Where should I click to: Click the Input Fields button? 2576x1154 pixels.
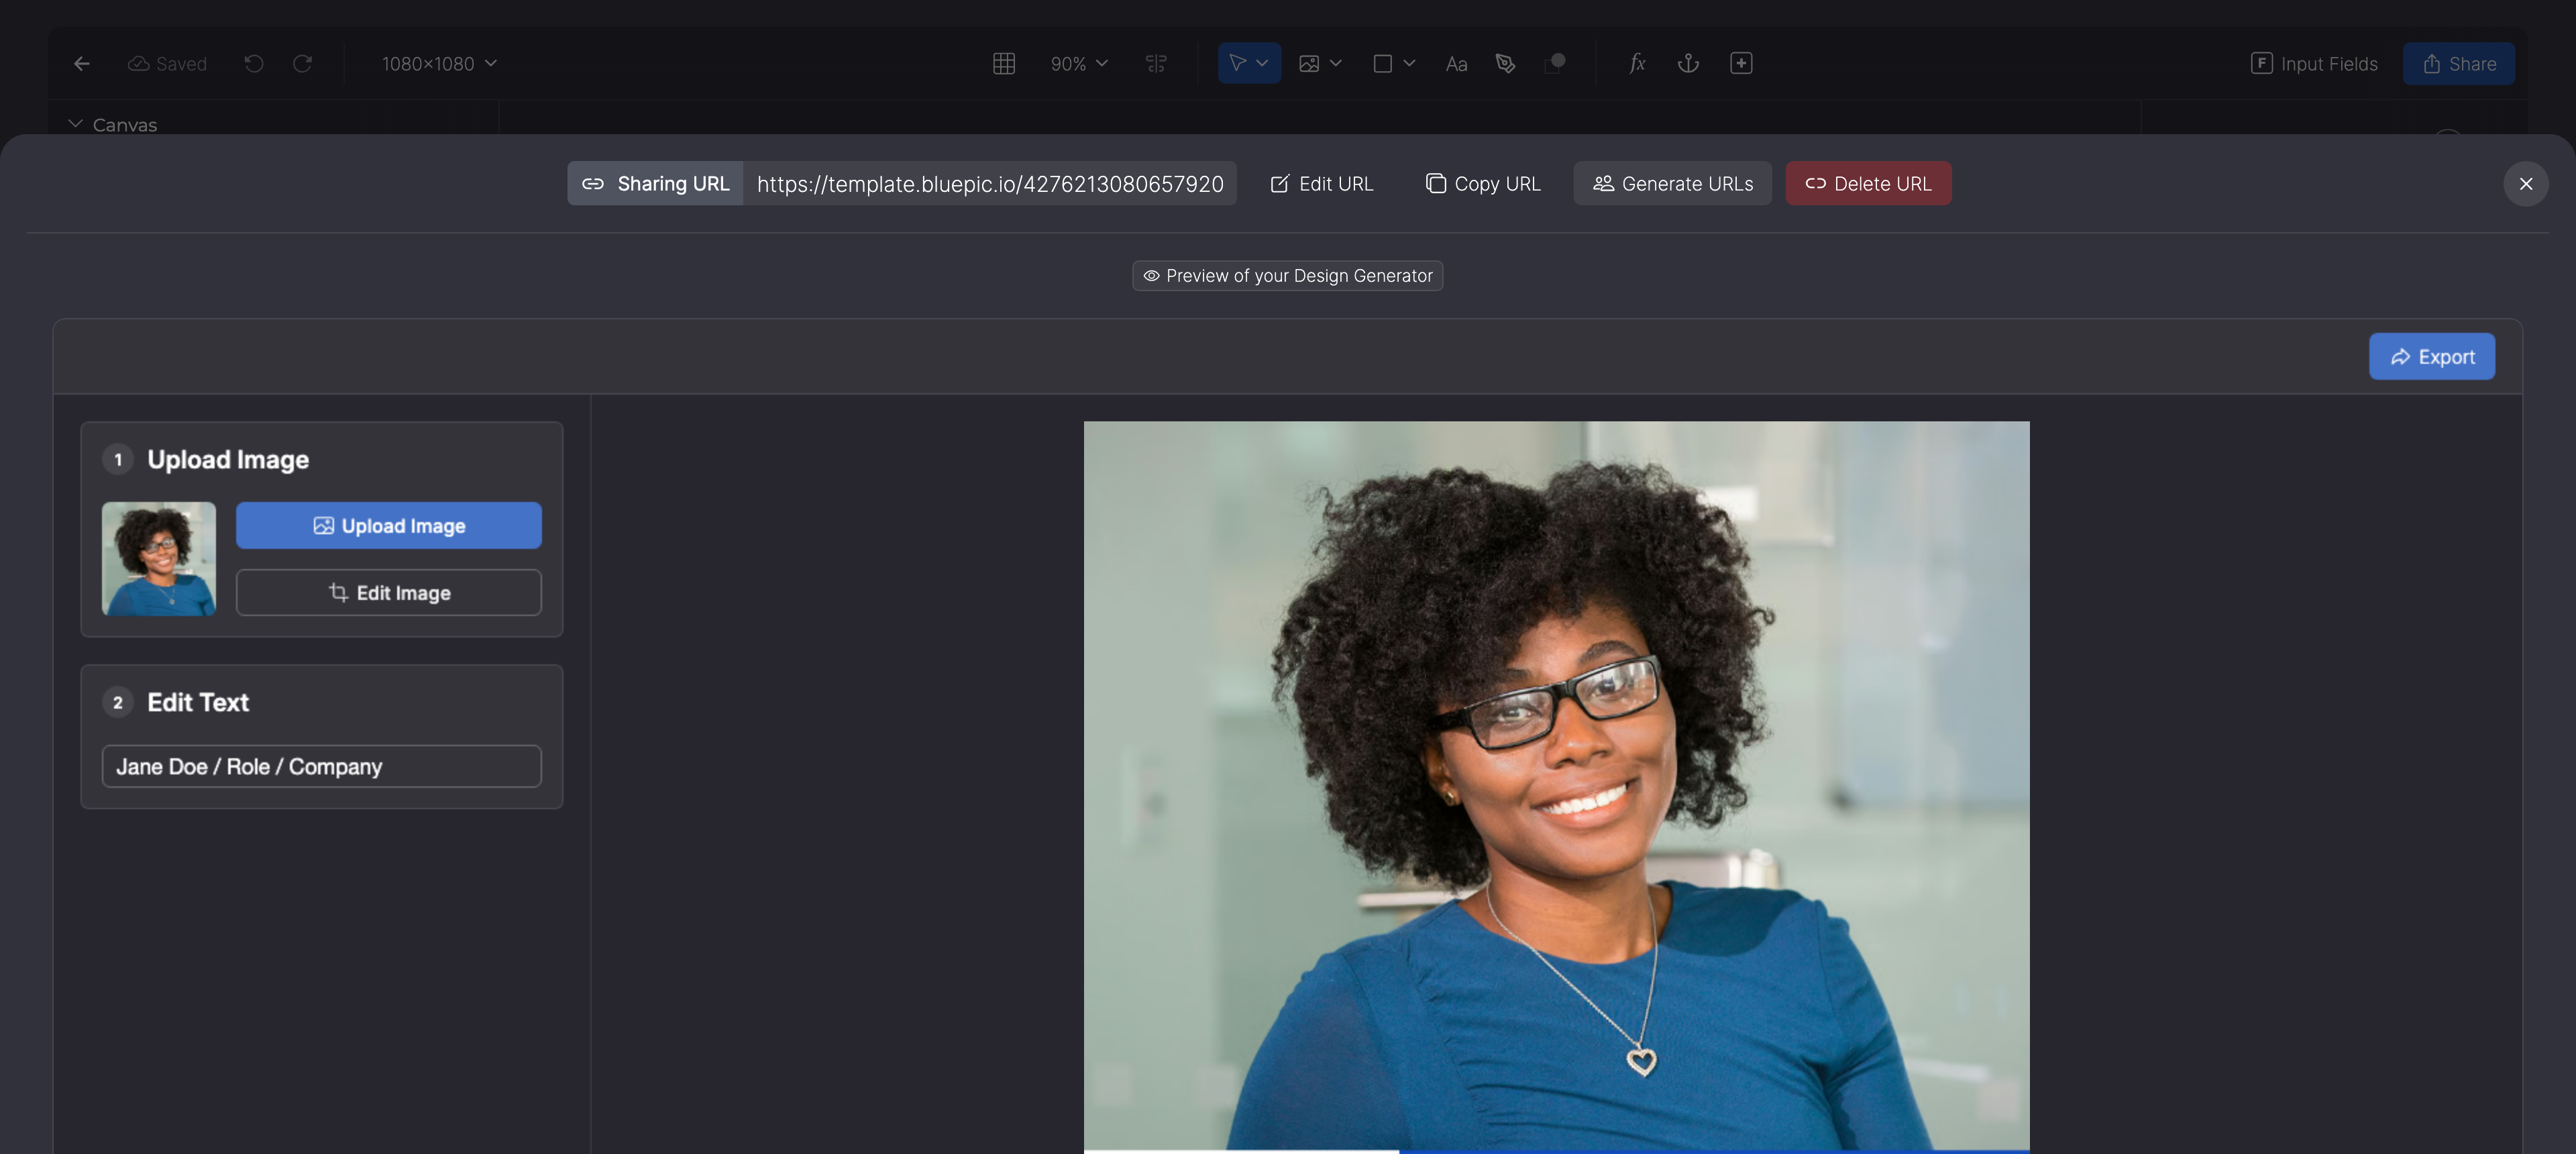[2314, 63]
